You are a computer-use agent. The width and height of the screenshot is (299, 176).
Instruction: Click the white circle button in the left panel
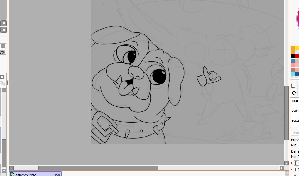point(2,77)
